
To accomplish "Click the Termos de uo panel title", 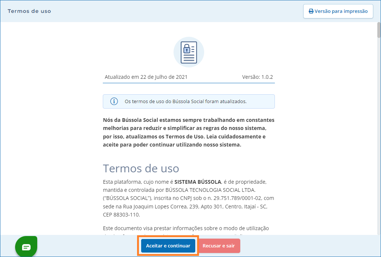I will point(29,11).
